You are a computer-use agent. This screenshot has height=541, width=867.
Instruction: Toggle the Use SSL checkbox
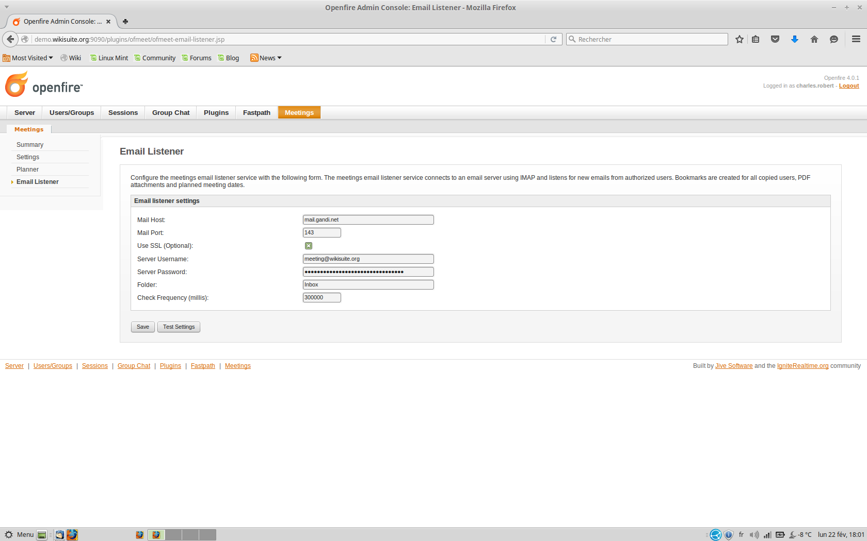coord(309,246)
